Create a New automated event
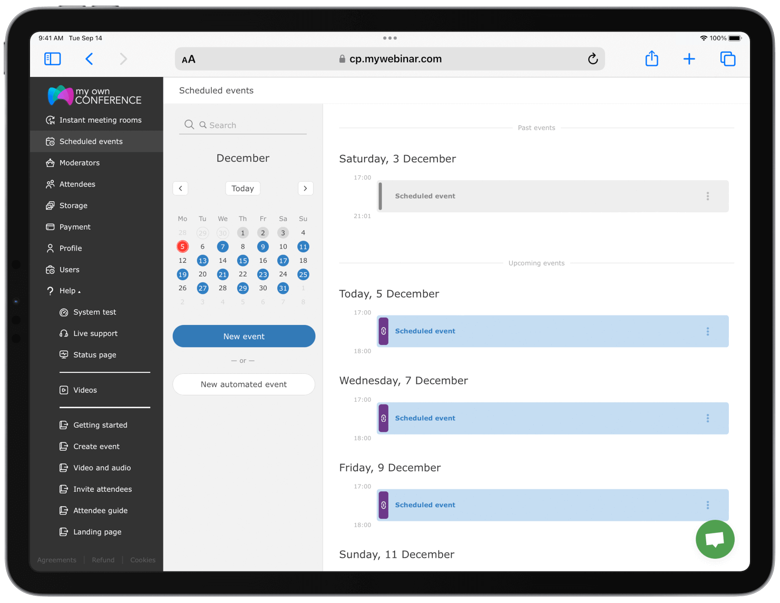Image resolution: width=780 pixels, height=603 pixels. (x=244, y=384)
